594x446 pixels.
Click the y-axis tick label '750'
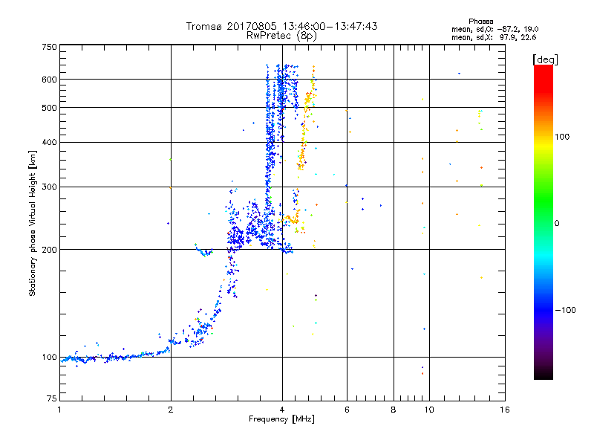[49, 47]
